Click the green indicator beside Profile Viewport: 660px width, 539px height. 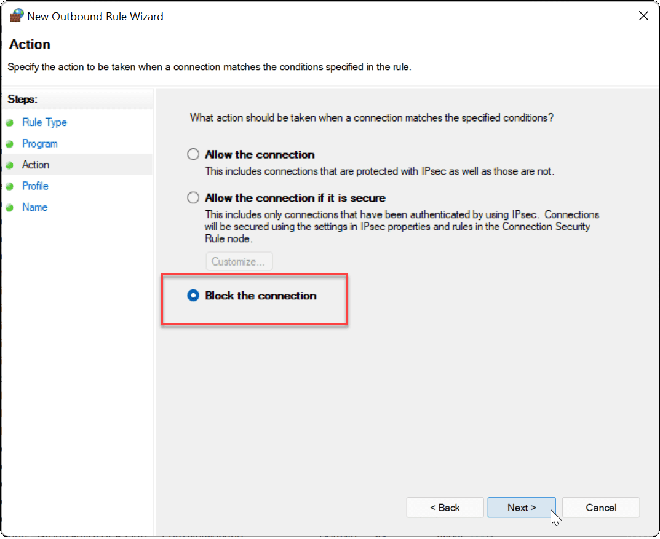tap(10, 186)
